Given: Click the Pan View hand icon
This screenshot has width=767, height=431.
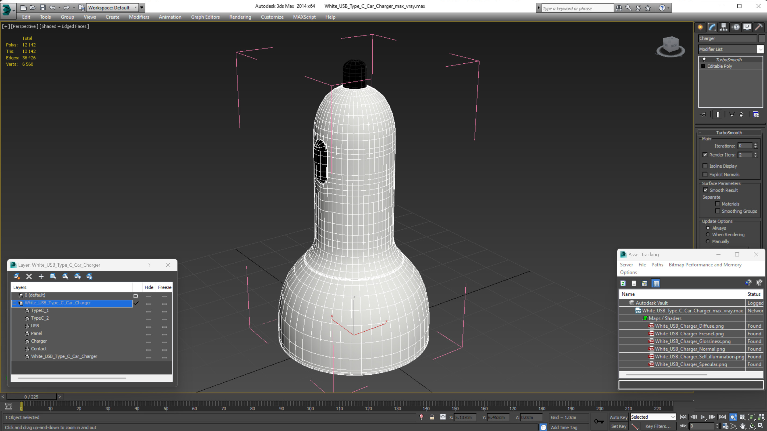Looking at the screenshot, I should click(743, 426).
